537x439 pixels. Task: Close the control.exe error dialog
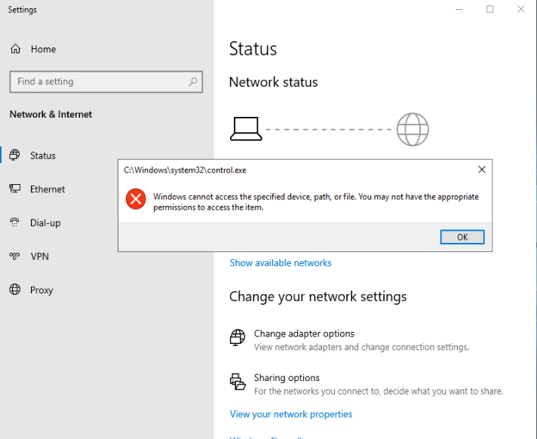(x=481, y=170)
